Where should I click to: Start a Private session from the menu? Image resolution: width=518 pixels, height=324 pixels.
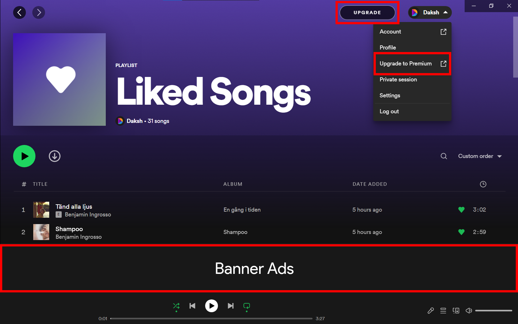pyautogui.click(x=412, y=79)
